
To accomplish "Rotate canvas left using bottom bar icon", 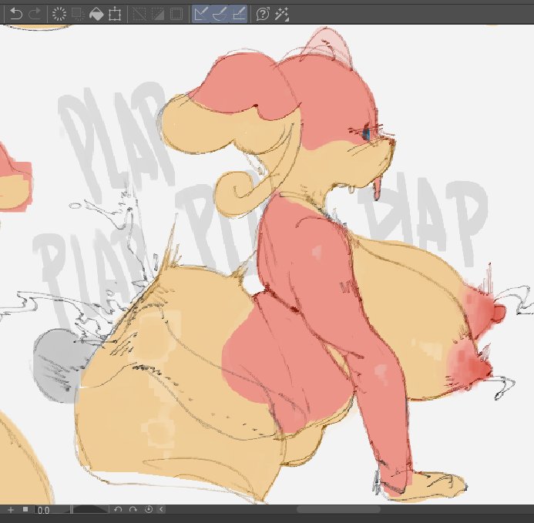I will click(118, 509).
